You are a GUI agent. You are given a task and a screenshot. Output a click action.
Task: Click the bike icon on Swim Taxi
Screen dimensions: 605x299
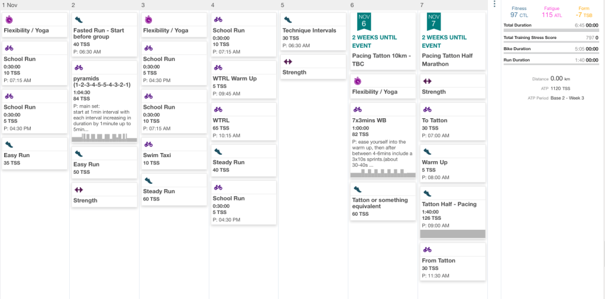pyautogui.click(x=148, y=144)
